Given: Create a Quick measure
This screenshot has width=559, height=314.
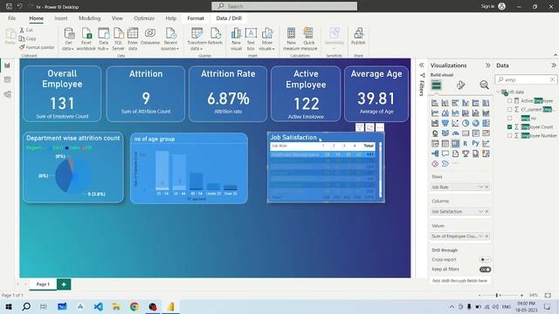Looking at the screenshot, I should point(308,39).
